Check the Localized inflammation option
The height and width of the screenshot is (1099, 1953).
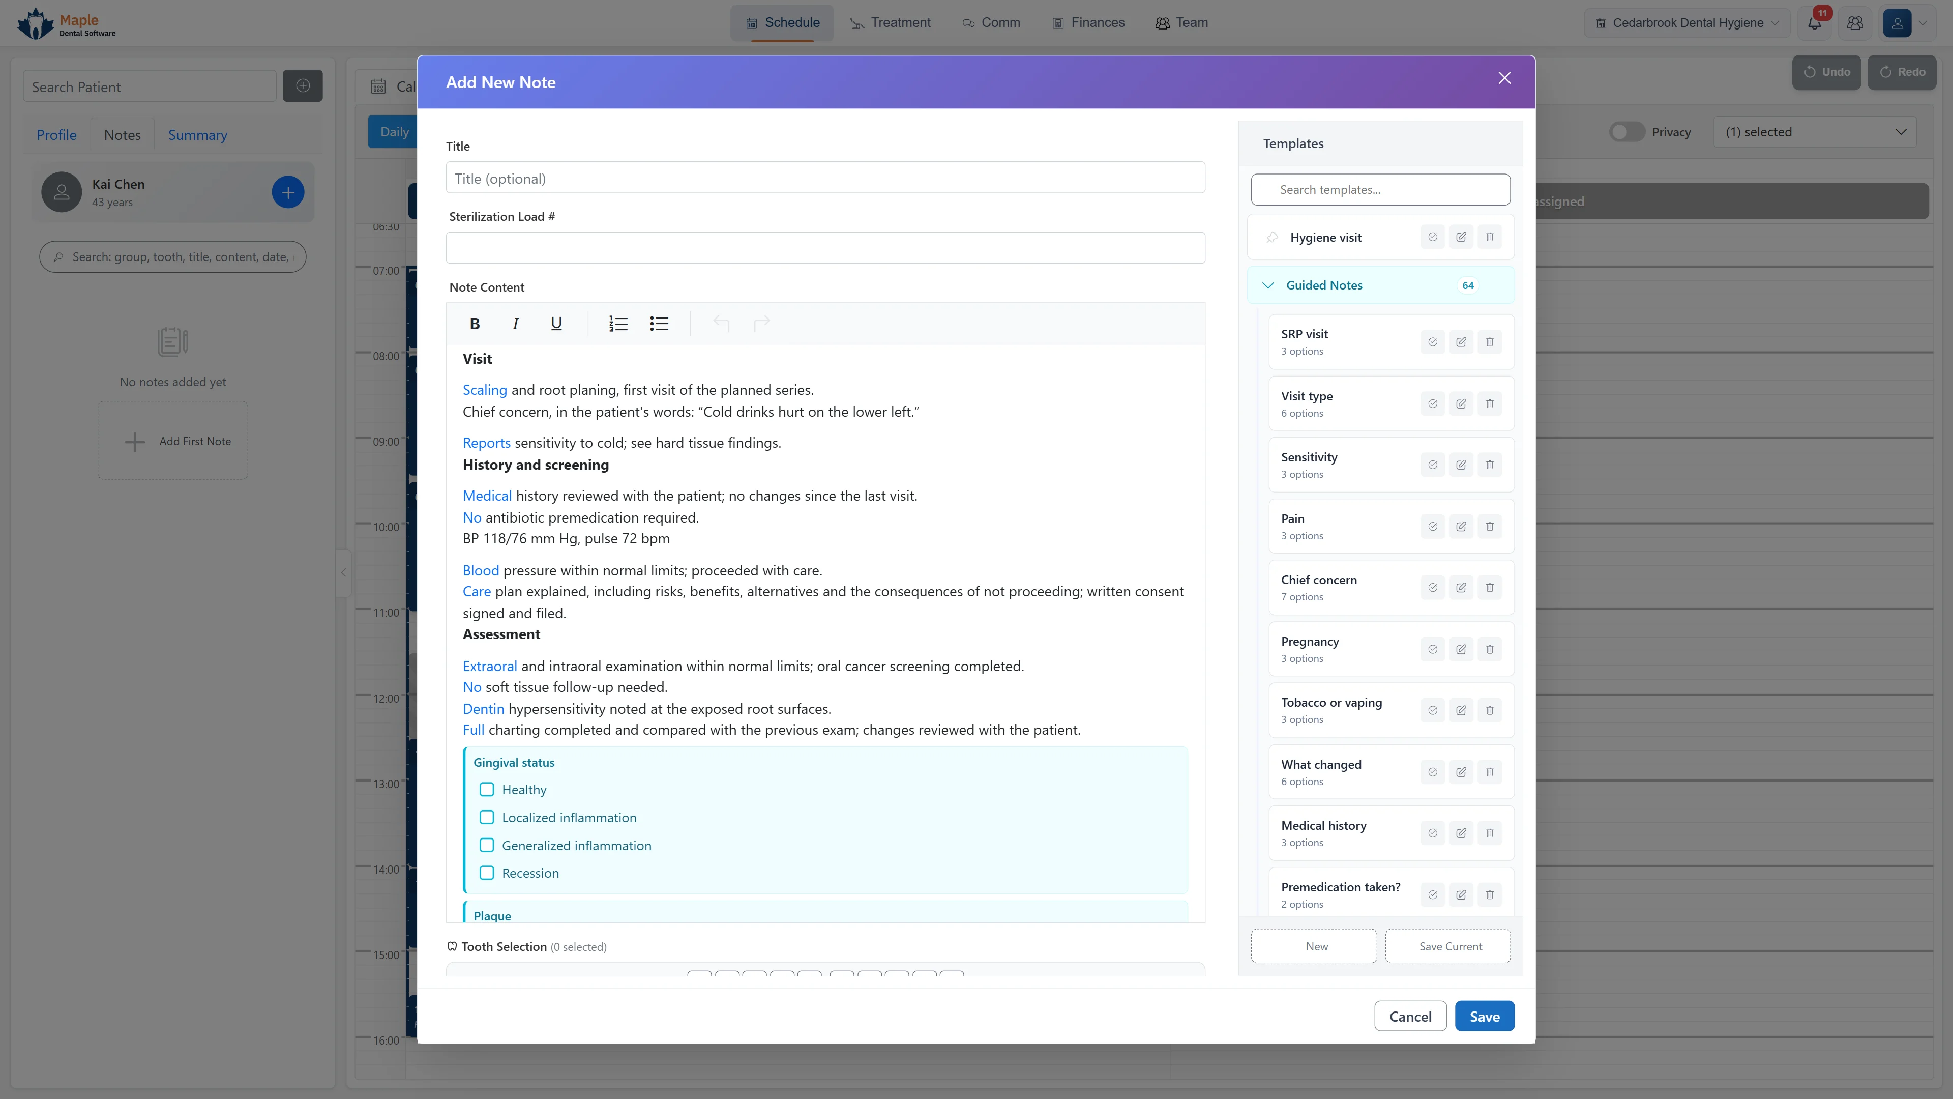pyautogui.click(x=487, y=818)
